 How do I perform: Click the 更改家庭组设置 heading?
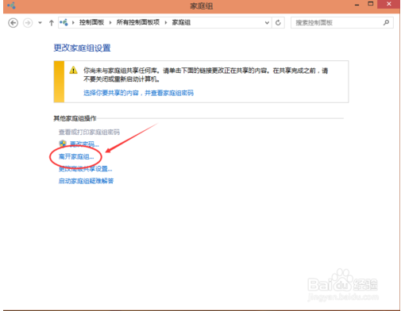tap(82, 48)
